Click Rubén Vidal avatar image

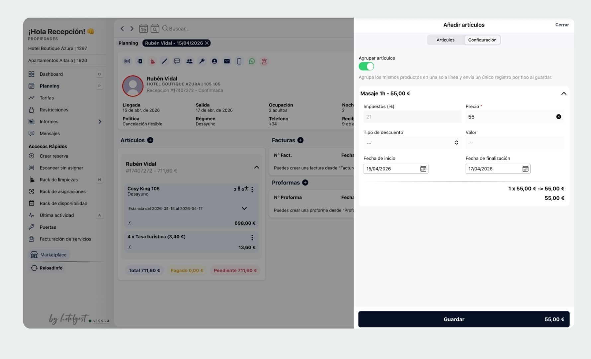[133, 86]
